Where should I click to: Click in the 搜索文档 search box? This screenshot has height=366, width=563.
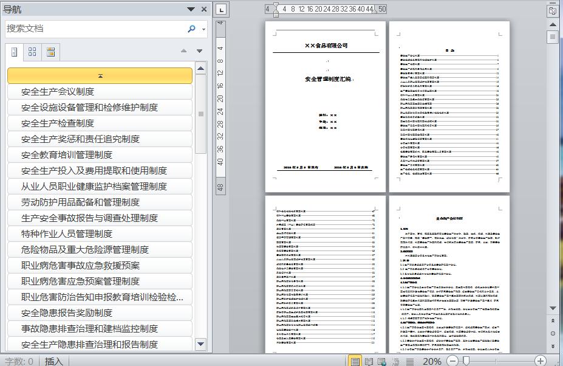(96, 29)
